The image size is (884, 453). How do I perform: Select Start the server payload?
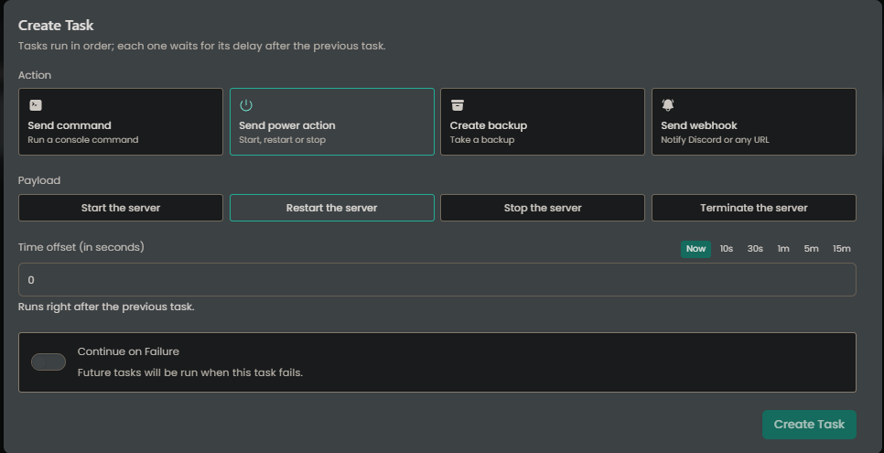(121, 208)
